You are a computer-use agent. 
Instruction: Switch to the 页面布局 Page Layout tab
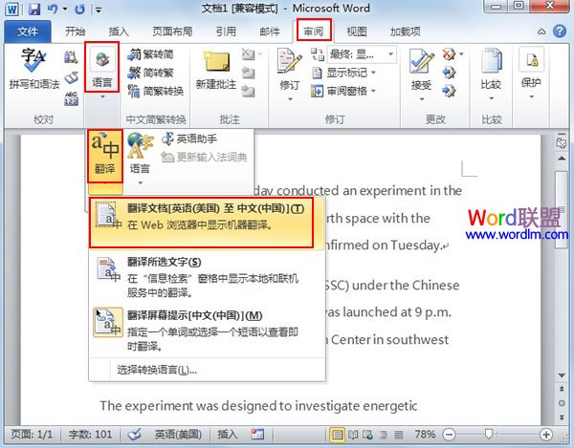pyautogui.click(x=172, y=32)
